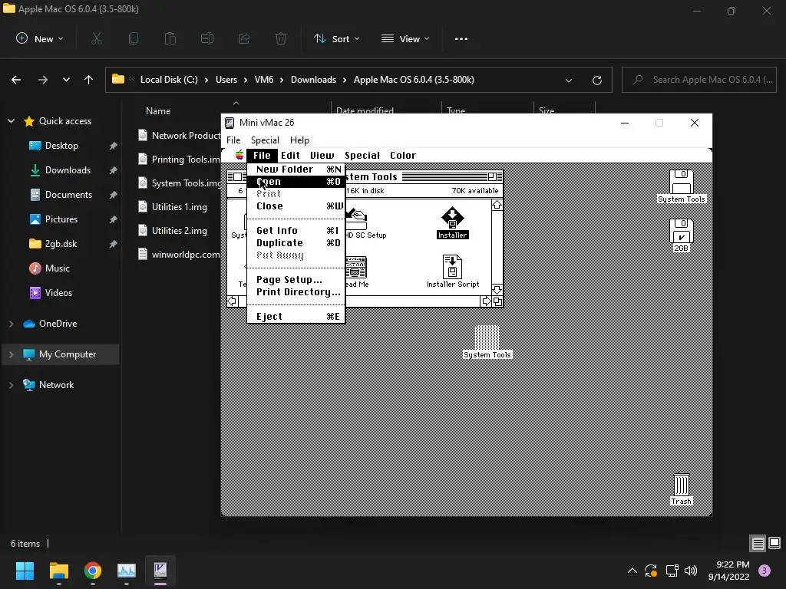Expand the address bar history dropdown
Image resolution: width=786 pixels, height=589 pixels.
pyautogui.click(x=569, y=80)
